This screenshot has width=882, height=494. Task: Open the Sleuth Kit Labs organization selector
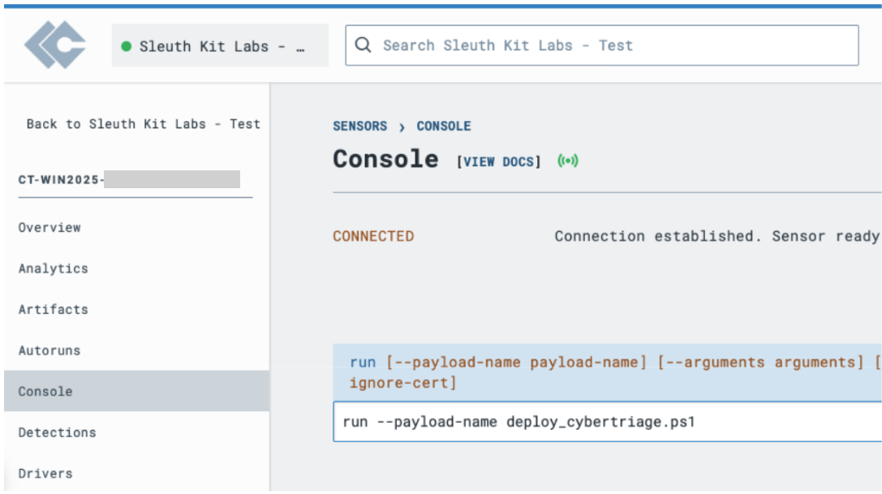tap(219, 45)
